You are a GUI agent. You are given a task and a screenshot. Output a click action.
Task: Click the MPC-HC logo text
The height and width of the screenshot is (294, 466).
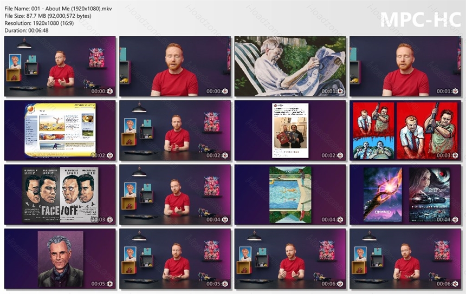point(420,19)
